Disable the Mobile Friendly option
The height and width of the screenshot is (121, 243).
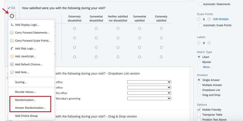pos(199,110)
